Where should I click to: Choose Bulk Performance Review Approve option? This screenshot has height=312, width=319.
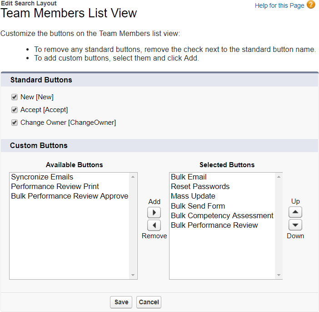pyautogui.click(x=70, y=196)
